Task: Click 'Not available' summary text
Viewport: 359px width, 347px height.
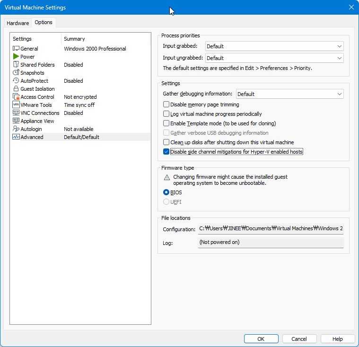Action: point(79,129)
